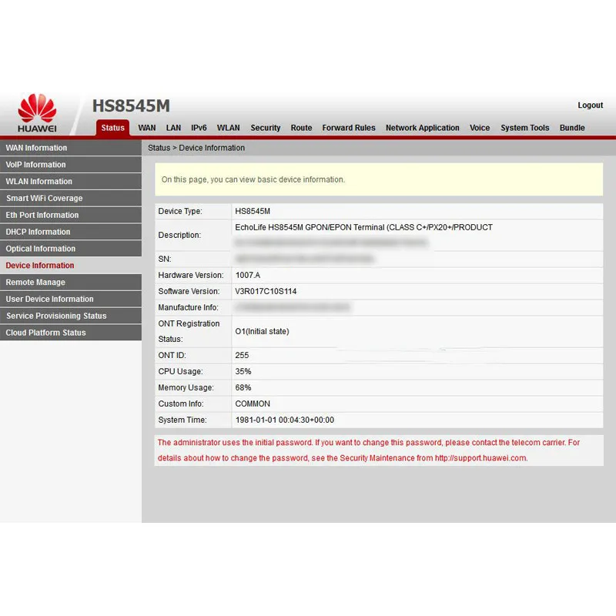Select the Security tab
Viewport: 616px width, 616px height.
[x=266, y=128]
